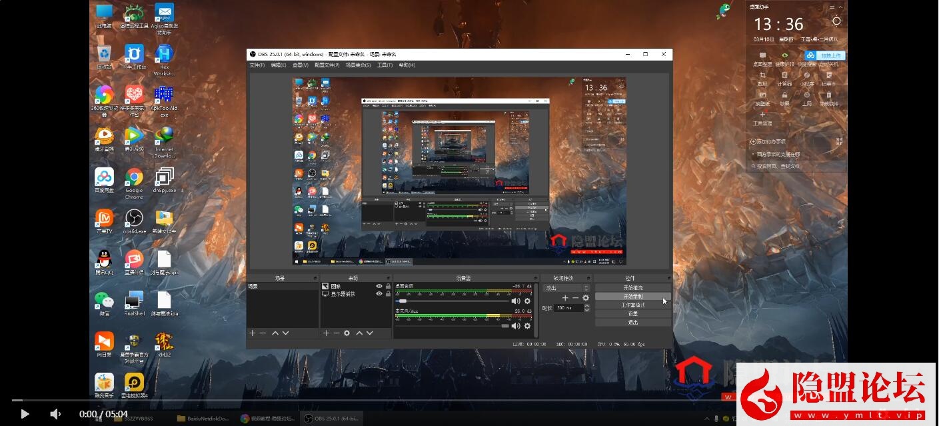Undock the Sources panel using its corner icon
Image resolution: width=939 pixels, height=426 pixels.
tap(389, 278)
